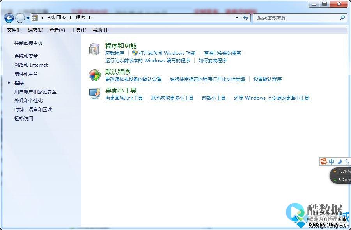
Task: Click 控制面板 breadcrumb in address bar
Action: pyautogui.click(x=57, y=18)
